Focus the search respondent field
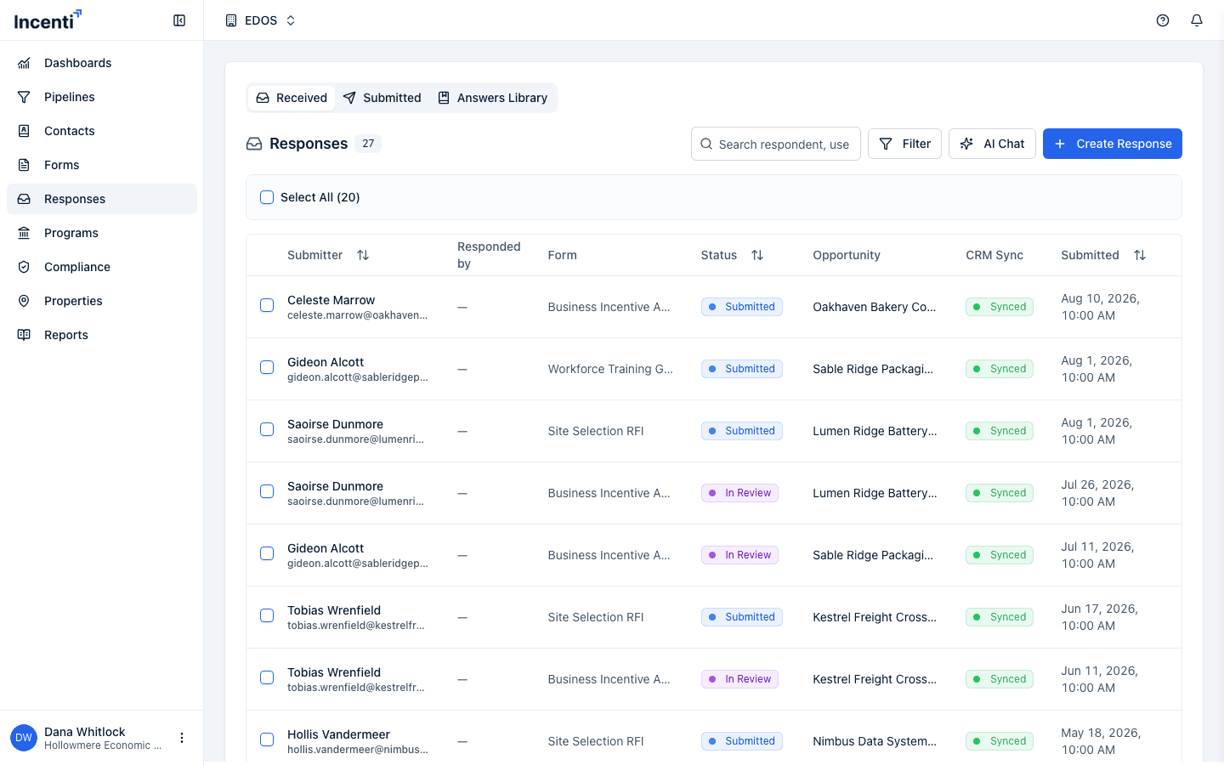 tap(776, 144)
